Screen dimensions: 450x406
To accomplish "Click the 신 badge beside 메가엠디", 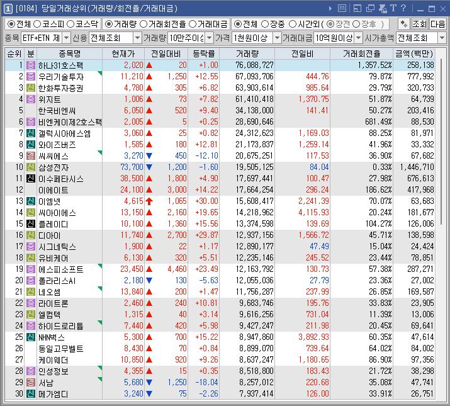I will pyautogui.click(x=31, y=393).
